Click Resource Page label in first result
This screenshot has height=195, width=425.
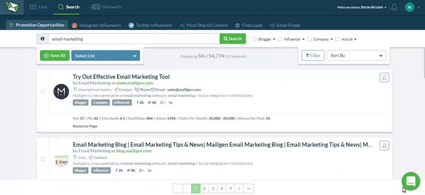[x=85, y=126]
